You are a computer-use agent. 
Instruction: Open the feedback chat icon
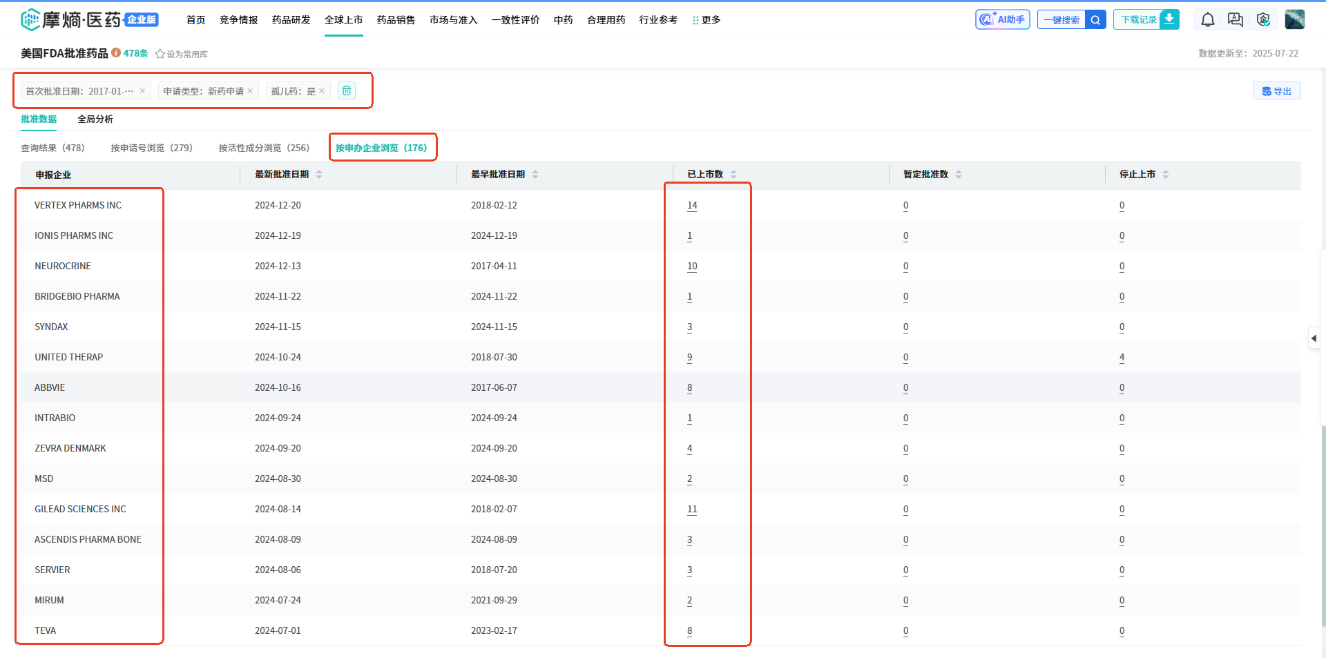point(1236,20)
